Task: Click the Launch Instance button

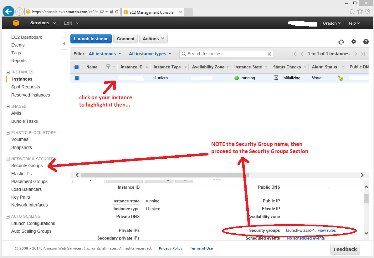Action: [x=91, y=39]
